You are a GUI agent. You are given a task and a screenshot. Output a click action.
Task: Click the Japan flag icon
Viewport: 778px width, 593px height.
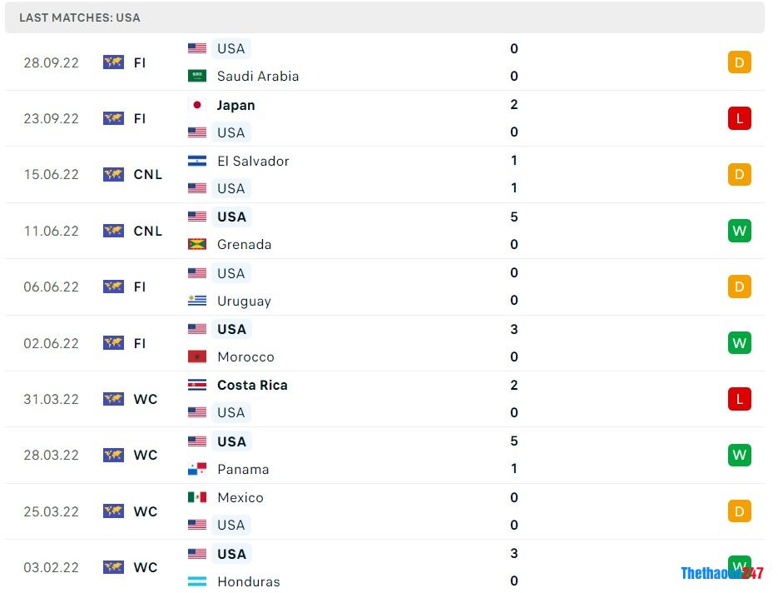[x=197, y=105]
